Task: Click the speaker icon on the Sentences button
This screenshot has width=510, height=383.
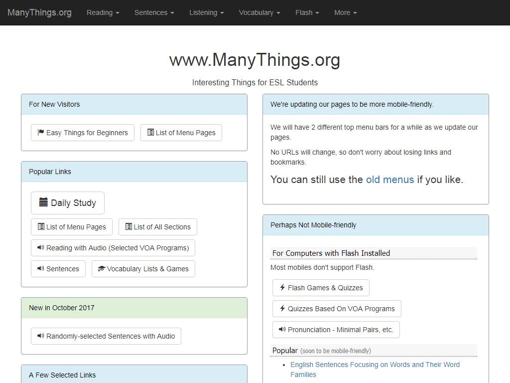Action: 41,268
